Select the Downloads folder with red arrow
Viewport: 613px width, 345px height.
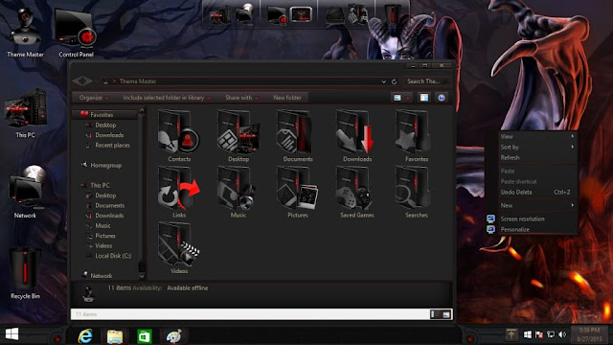(357, 136)
